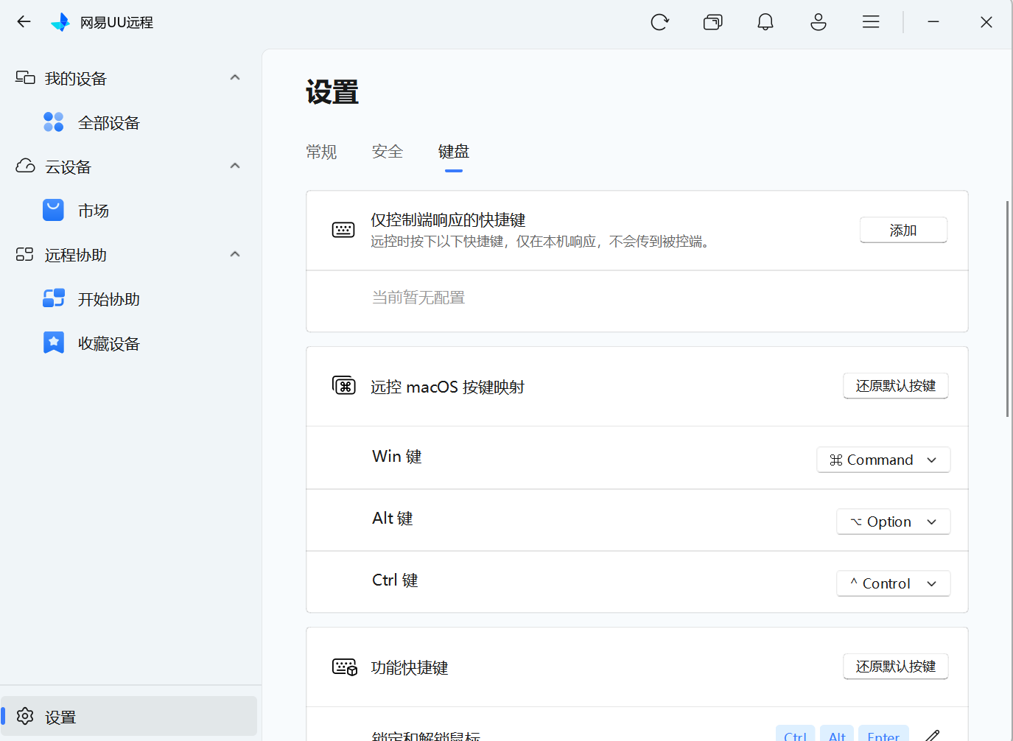Screen dimensions: 1013x741
Task: Click the 我的设备 devices icon
Action: tap(25, 77)
